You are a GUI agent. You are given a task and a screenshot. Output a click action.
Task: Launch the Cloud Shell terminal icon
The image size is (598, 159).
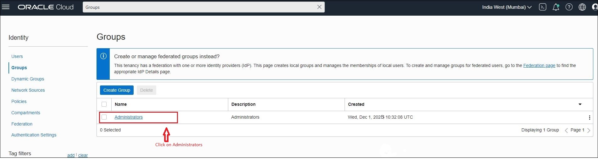(x=543, y=7)
